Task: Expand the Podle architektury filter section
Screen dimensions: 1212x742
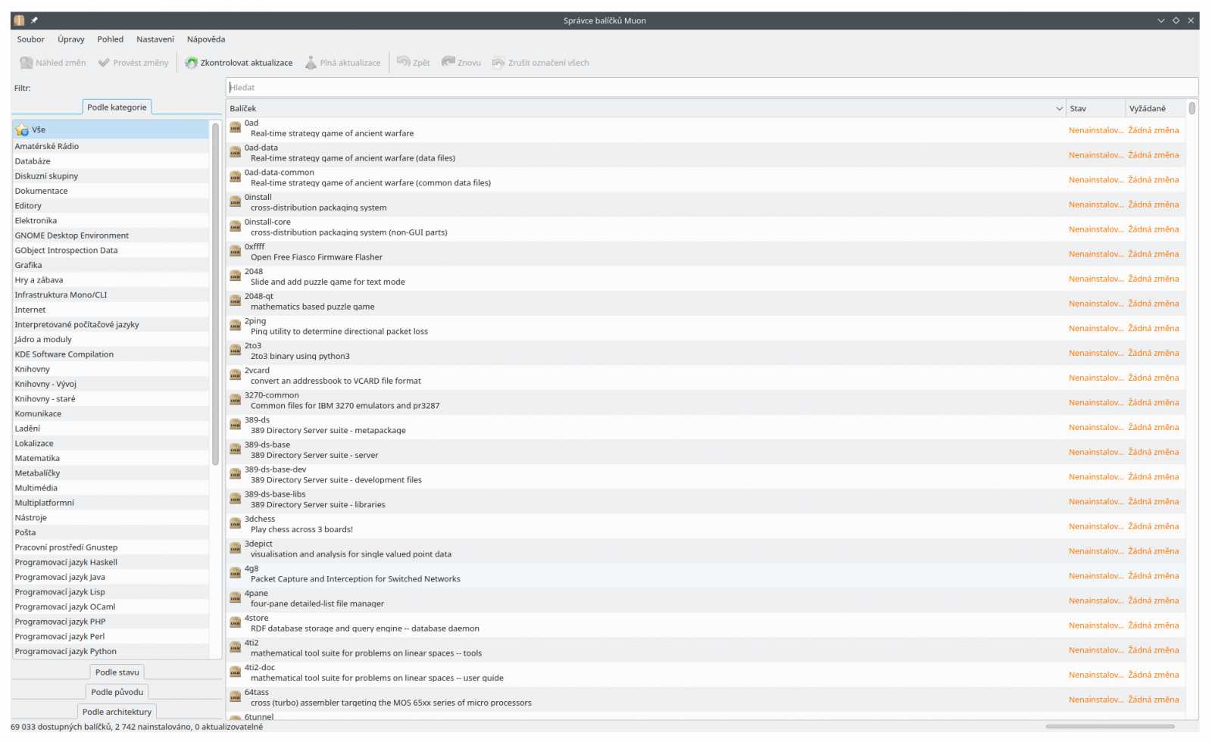Action: tap(117, 712)
